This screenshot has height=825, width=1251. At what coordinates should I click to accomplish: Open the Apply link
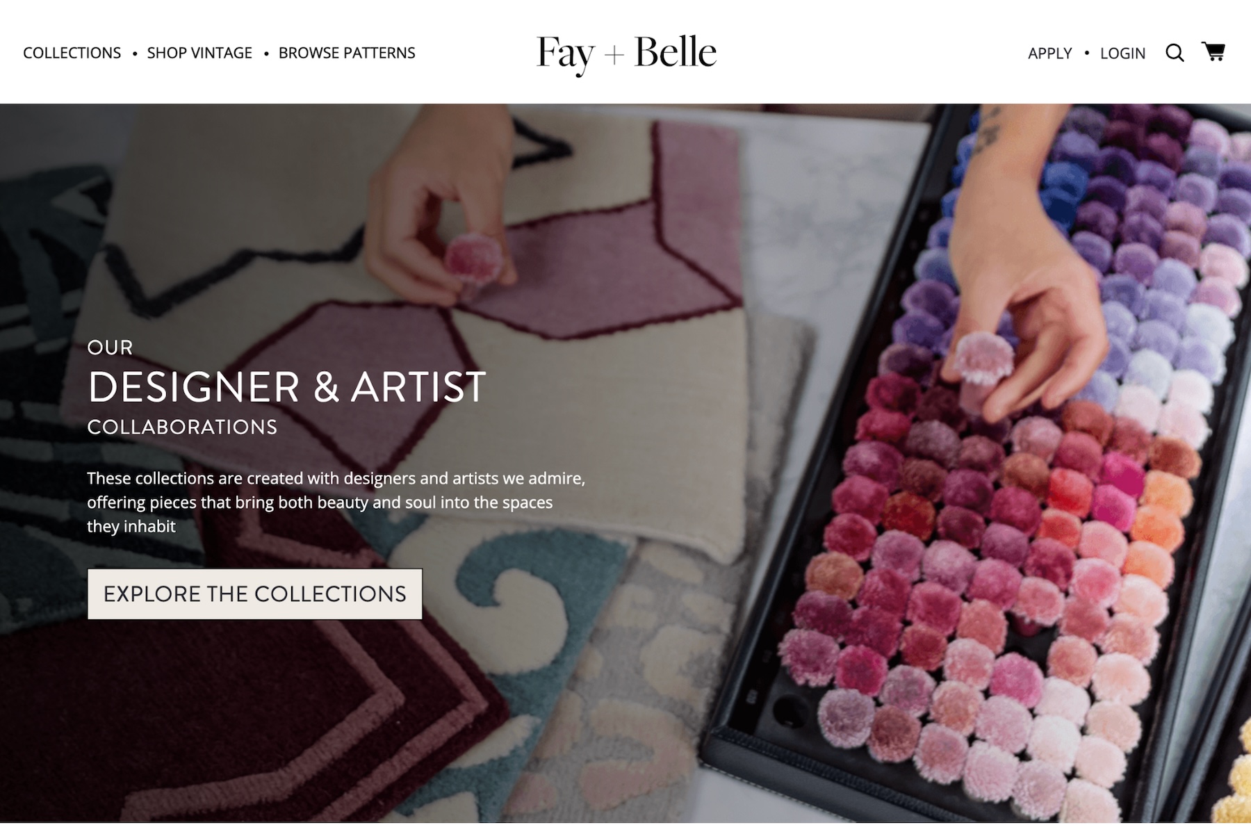pos(1049,54)
